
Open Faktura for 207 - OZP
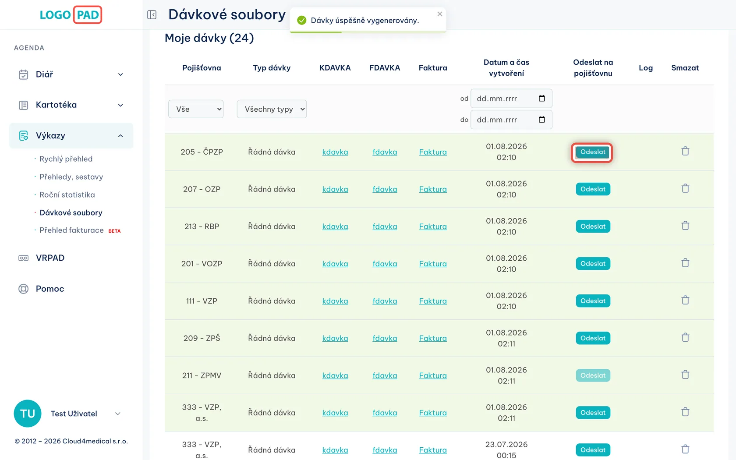point(433,189)
